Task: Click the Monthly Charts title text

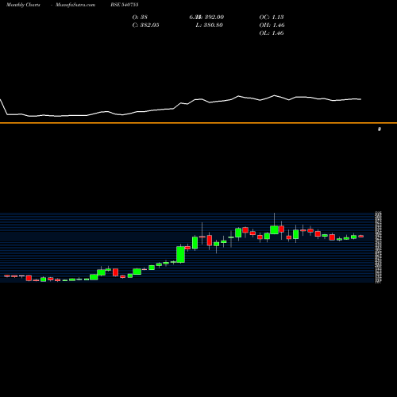Action: pyautogui.click(x=23, y=5)
